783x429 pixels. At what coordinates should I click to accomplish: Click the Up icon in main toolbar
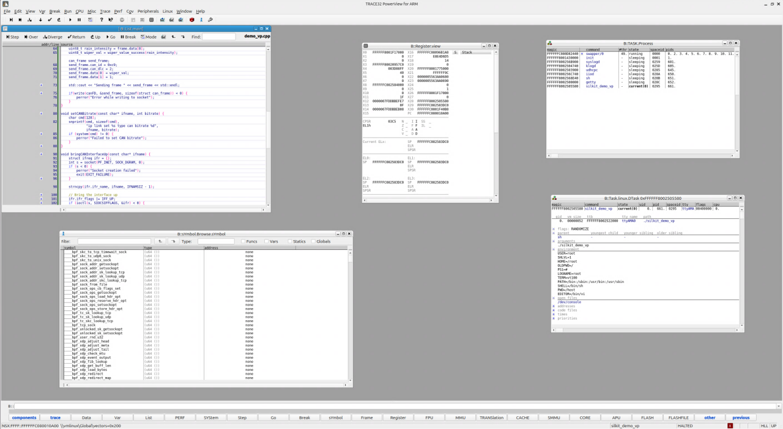pyautogui.click(x=59, y=20)
